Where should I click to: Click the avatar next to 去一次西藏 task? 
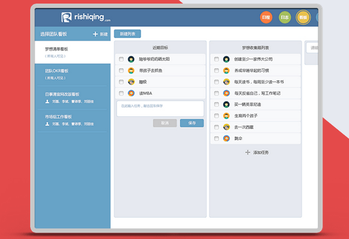[227, 127]
